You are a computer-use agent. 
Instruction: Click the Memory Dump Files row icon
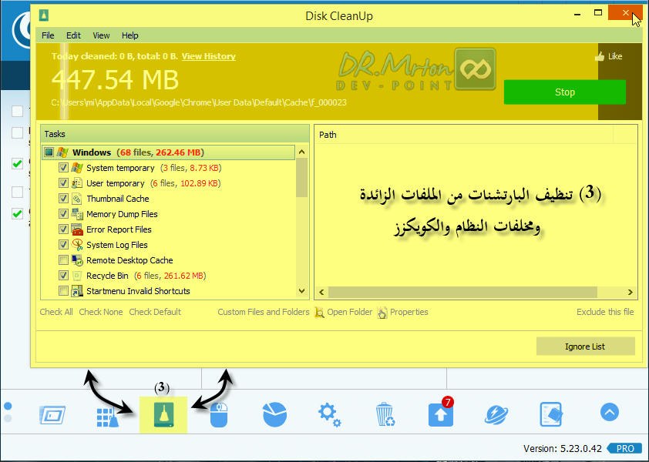click(77, 214)
